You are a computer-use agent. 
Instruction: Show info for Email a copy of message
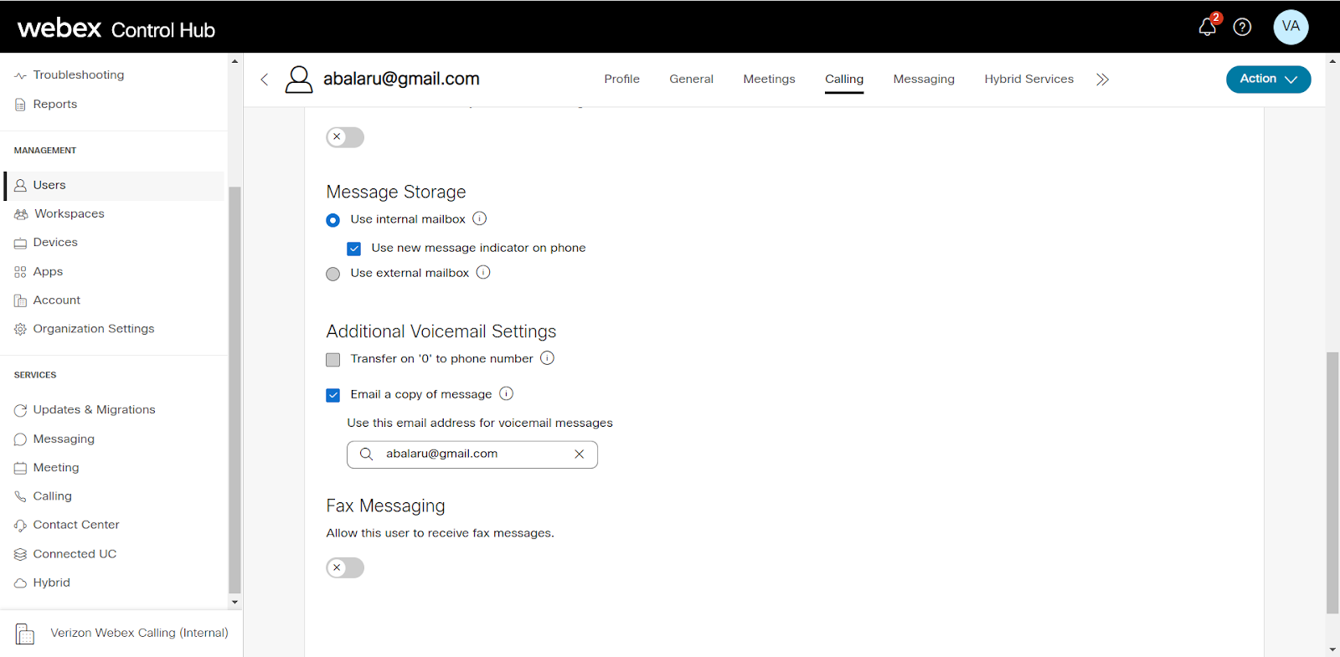(506, 393)
